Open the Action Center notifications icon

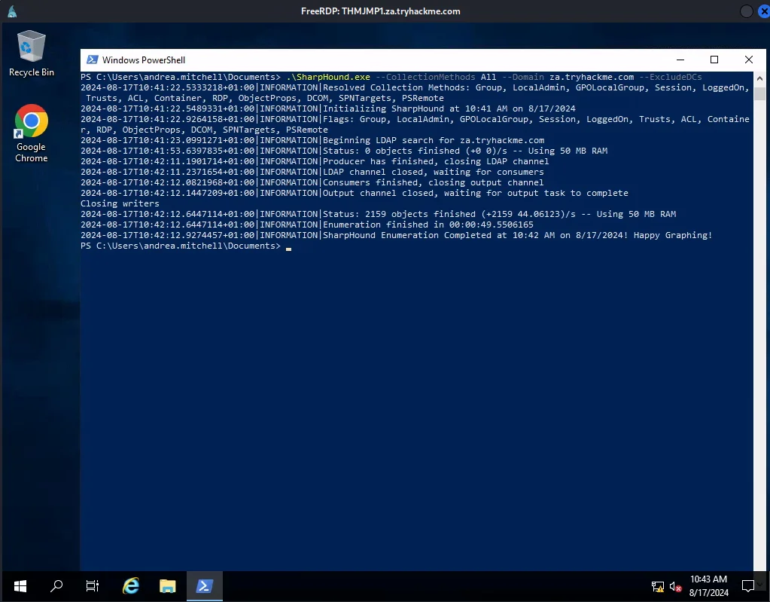point(748,585)
